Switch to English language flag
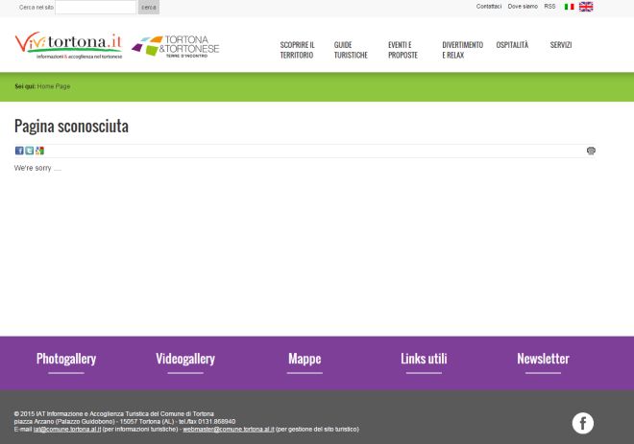634x444 pixels. (586, 7)
